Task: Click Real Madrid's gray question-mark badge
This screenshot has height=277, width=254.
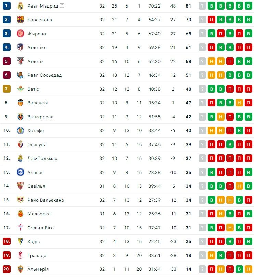Action: pyautogui.click(x=202, y=6)
